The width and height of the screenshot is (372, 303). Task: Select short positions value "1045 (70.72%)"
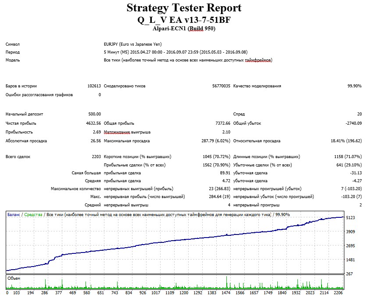(216, 157)
